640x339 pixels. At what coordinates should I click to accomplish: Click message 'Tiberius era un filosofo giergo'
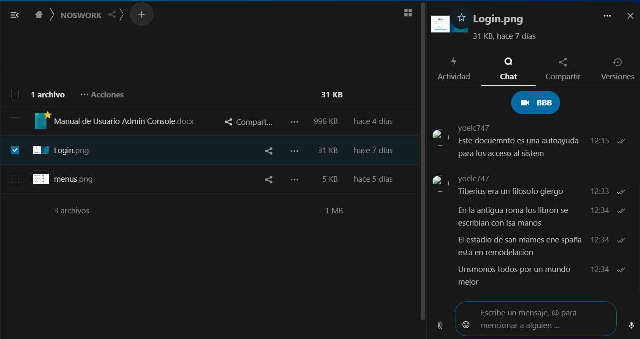point(510,191)
